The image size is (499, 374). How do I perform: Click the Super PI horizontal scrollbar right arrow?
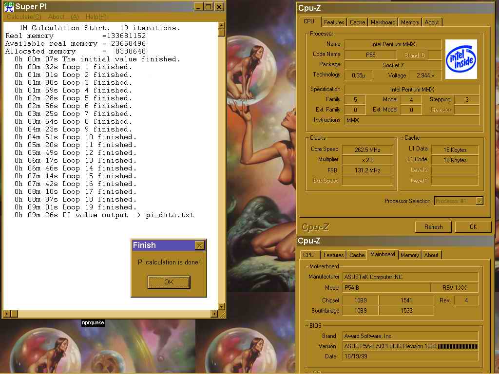coord(214,314)
